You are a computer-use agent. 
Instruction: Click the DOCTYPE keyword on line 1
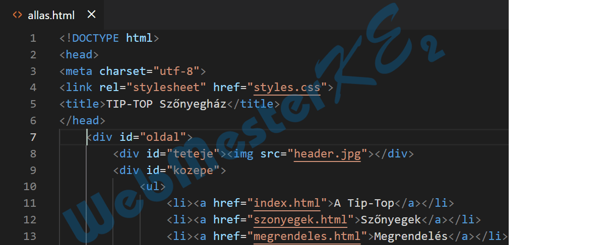click(96, 38)
